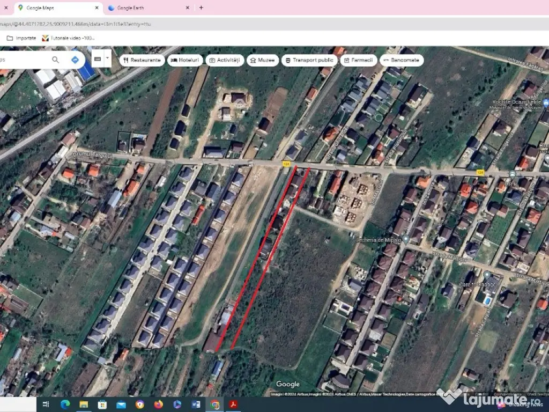Open Microsoft Edge from the taskbar
The height and width of the screenshot is (412, 549).
[x=65, y=404]
